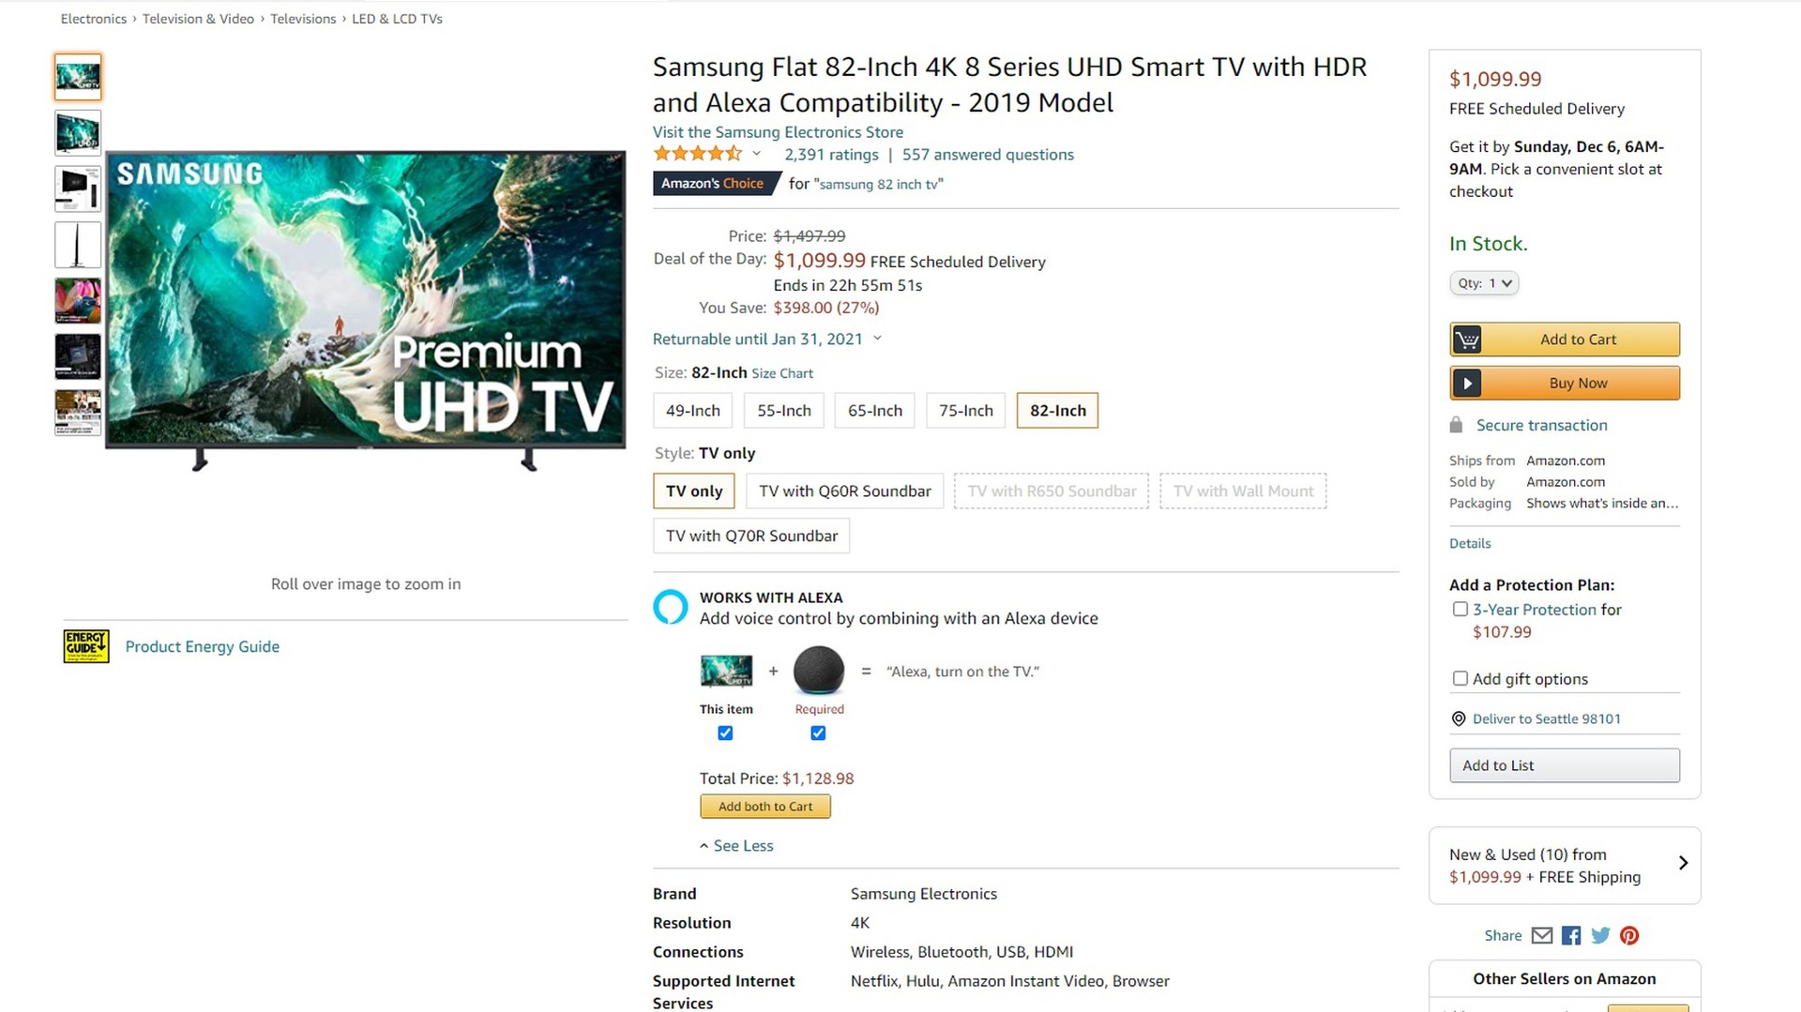1801x1012 pixels.
Task: Open New & Used offers arrow
Action: coord(1683,863)
